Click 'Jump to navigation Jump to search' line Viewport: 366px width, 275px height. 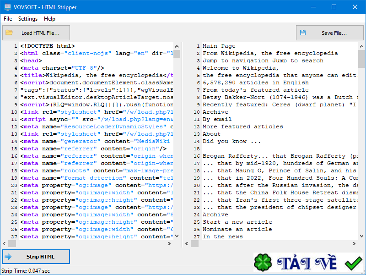263,61
